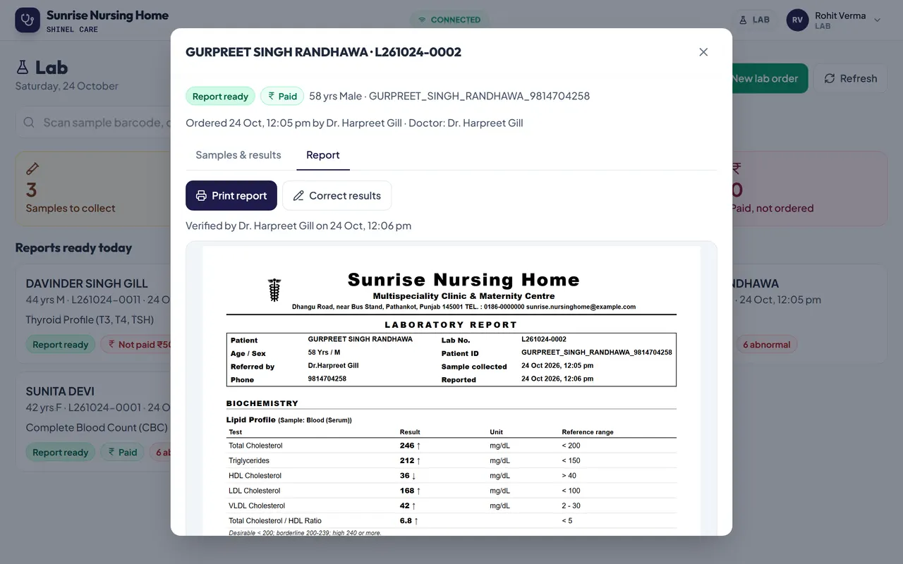
Task: Click the VLDL Cholesterol result 42
Action: pyautogui.click(x=405, y=505)
